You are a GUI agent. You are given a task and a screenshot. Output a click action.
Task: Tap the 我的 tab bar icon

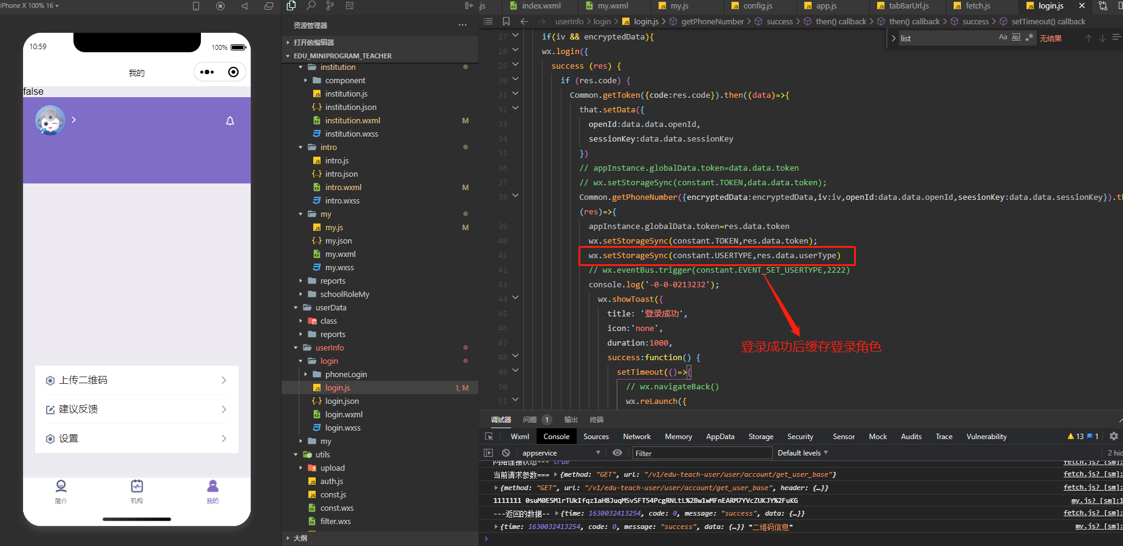(212, 491)
